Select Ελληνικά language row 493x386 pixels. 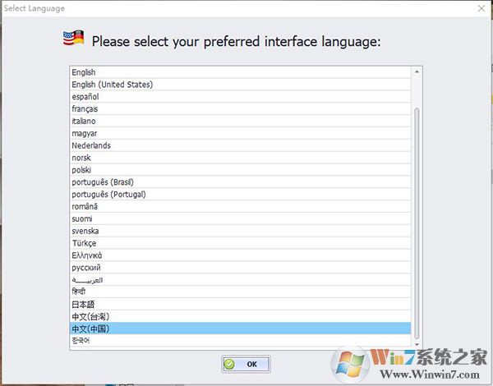pyautogui.click(x=240, y=255)
